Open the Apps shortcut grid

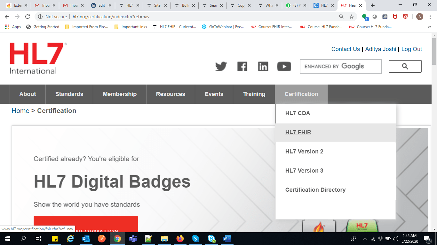point(13,27)
